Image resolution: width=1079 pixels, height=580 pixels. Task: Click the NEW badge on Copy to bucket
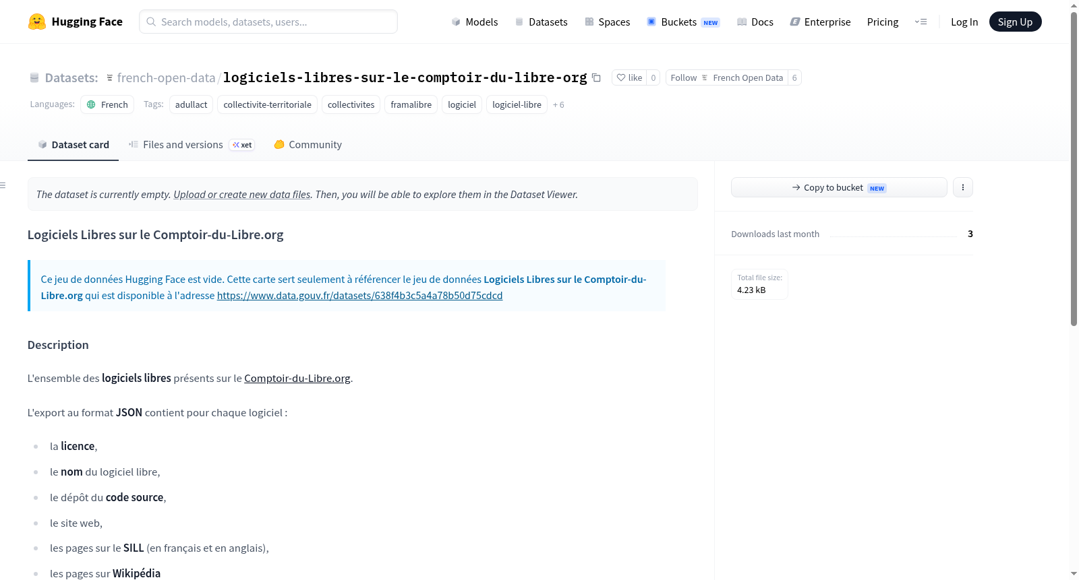point(877,189)
